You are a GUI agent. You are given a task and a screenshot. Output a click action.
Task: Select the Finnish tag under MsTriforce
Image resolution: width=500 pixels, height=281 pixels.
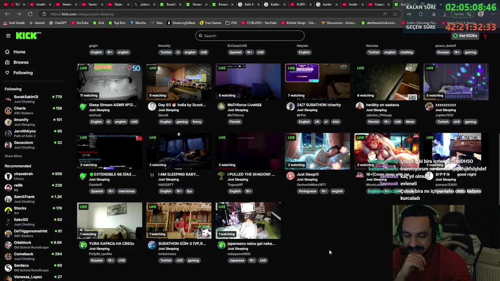pyautogui.click(x=235, y=122)
